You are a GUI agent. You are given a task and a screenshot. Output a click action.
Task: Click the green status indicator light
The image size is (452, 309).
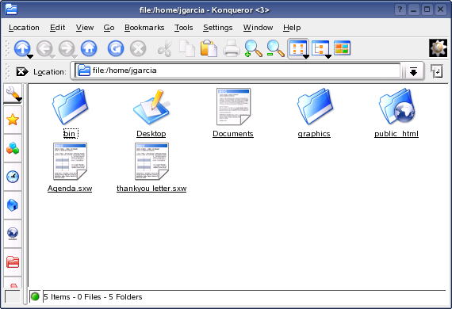(x=35, y=296)
